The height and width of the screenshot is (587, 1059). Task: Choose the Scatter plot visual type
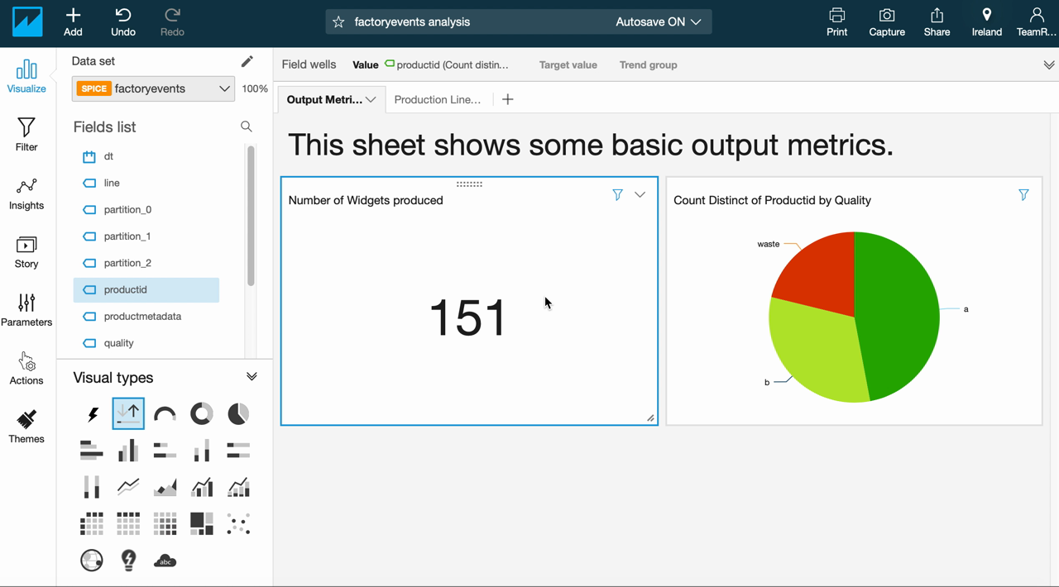coord(238,523)
